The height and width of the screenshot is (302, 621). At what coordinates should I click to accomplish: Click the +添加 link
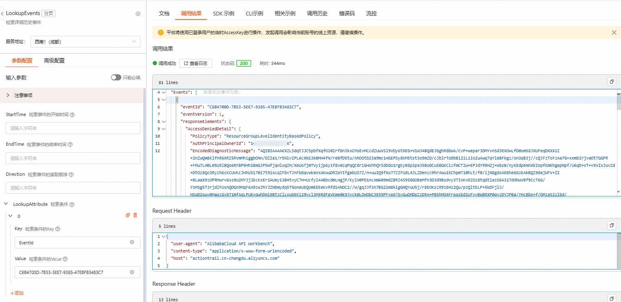click(x=17, y=293)
